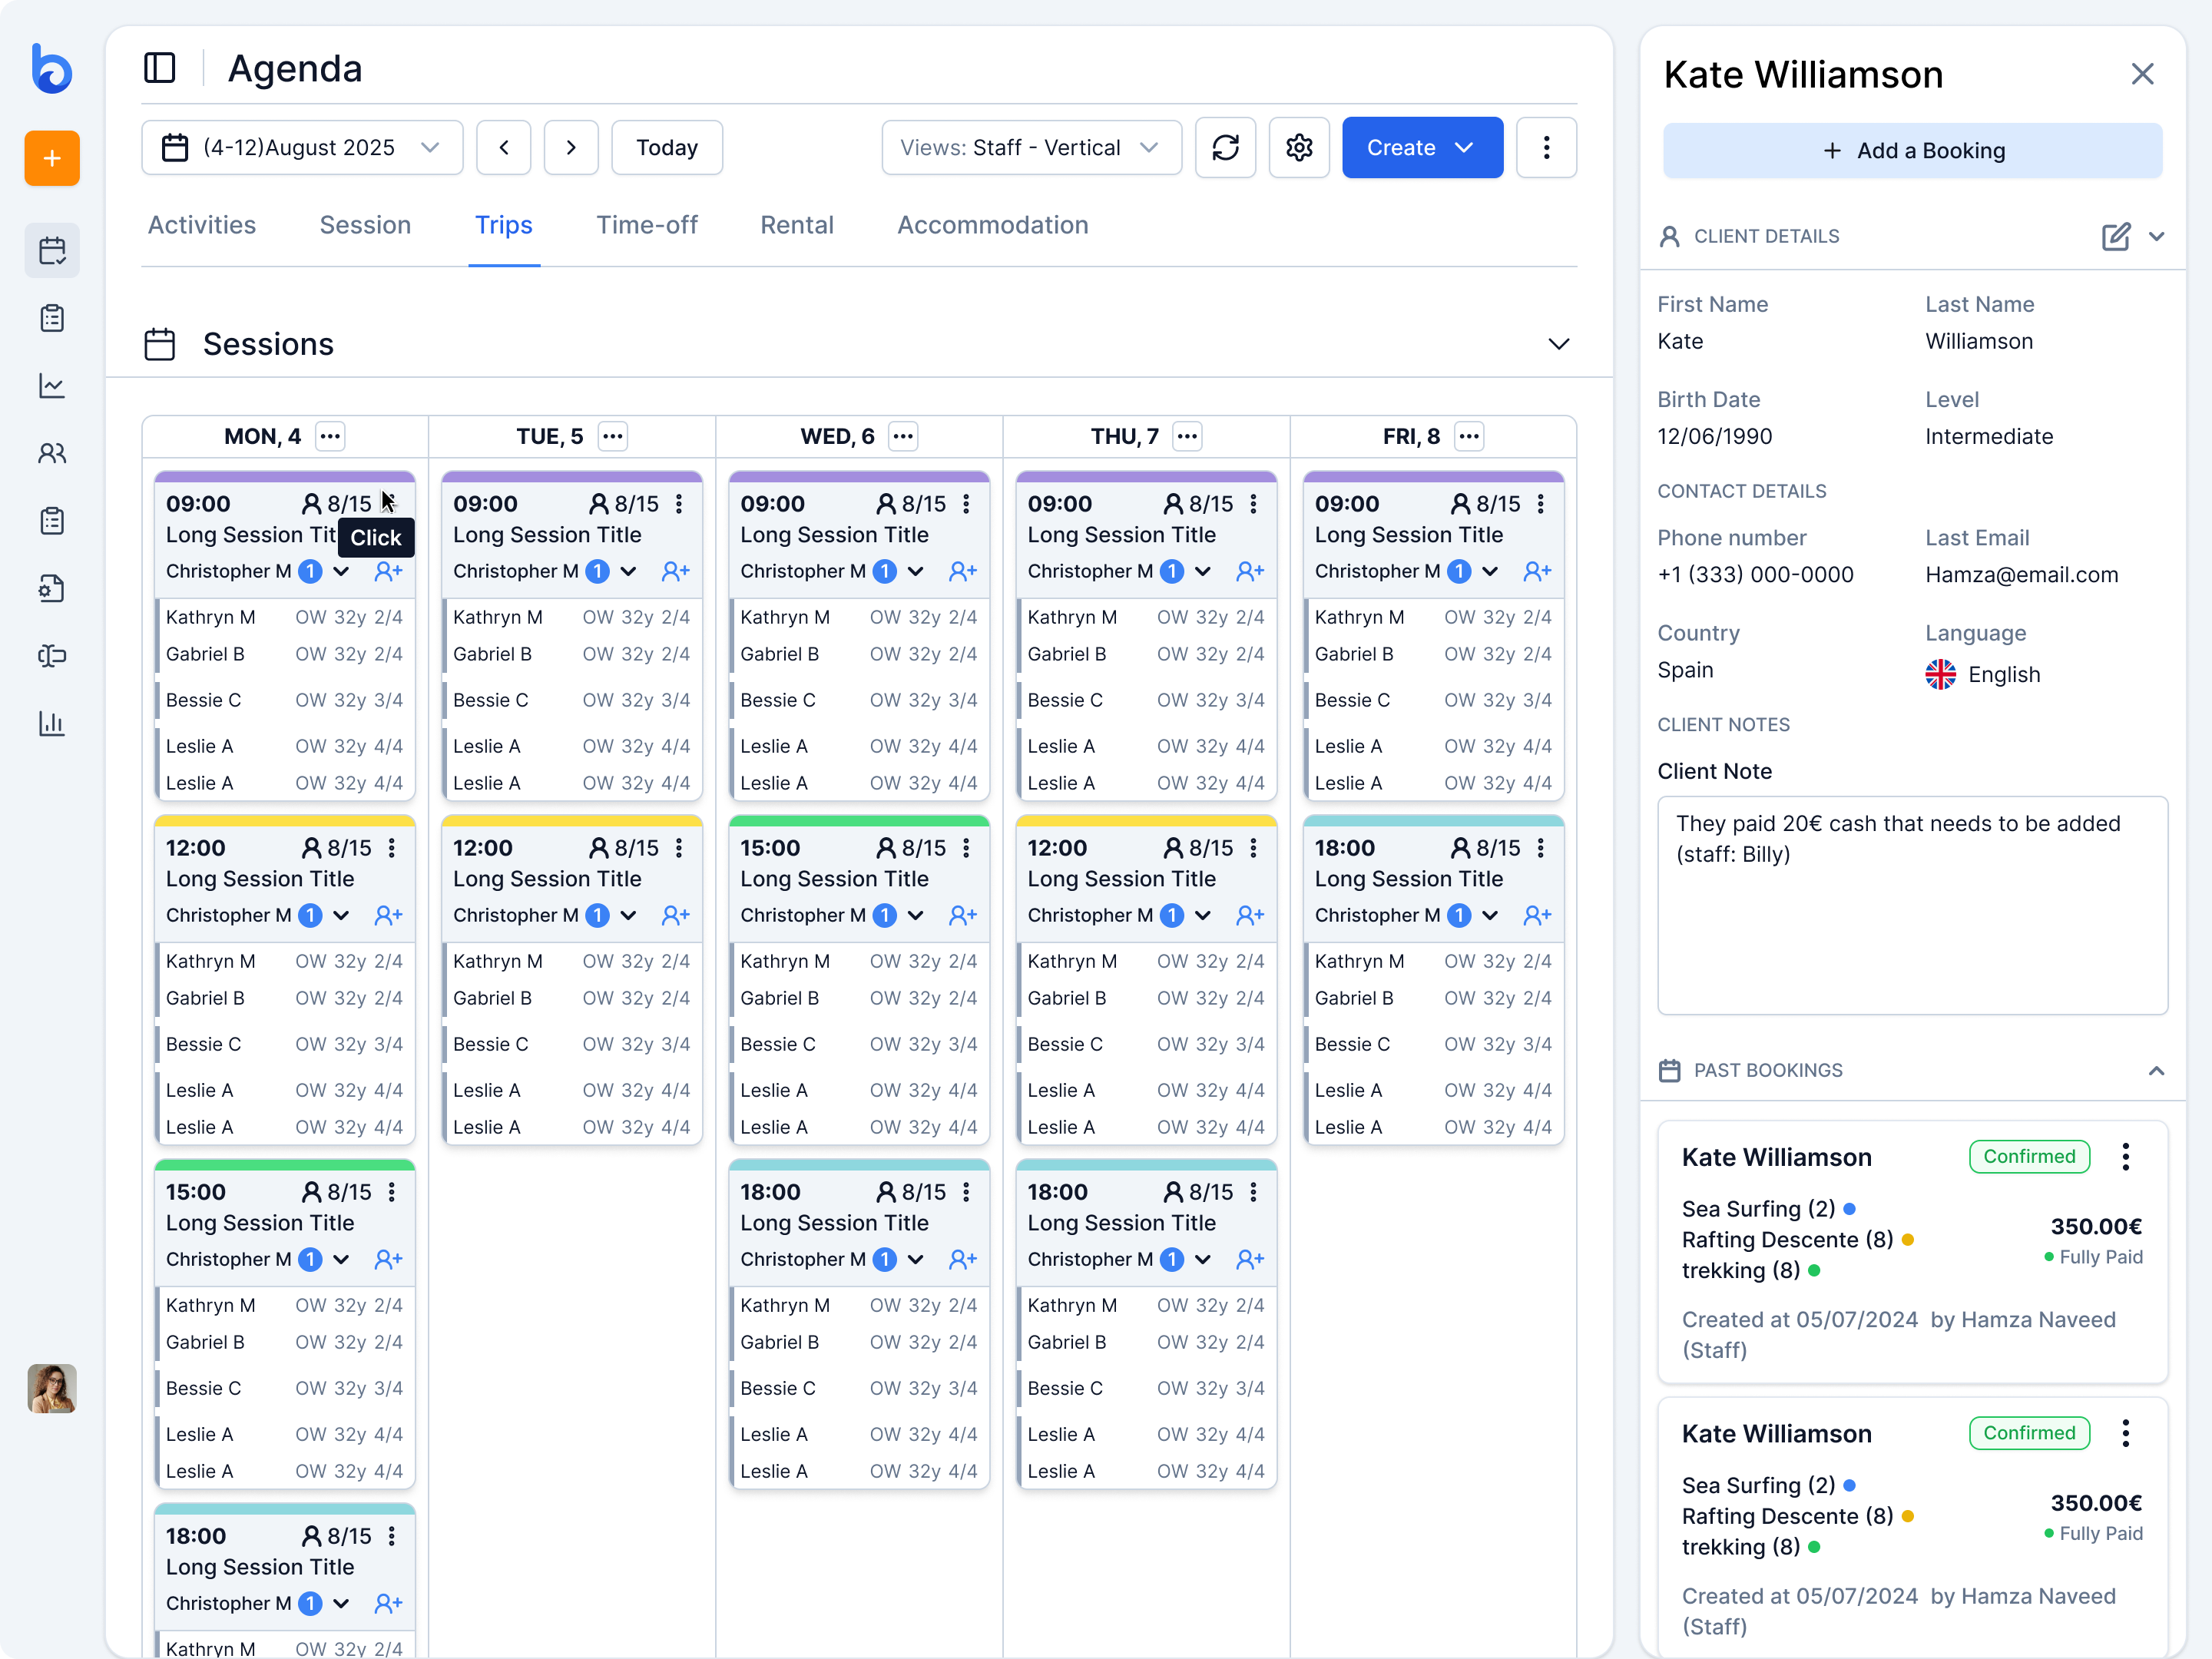Open agenda settings gear icon
This screenshot has height=1659, width=2212.
coord(1298,148)
